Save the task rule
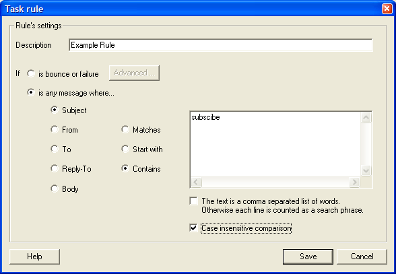 tap(308, 256)
